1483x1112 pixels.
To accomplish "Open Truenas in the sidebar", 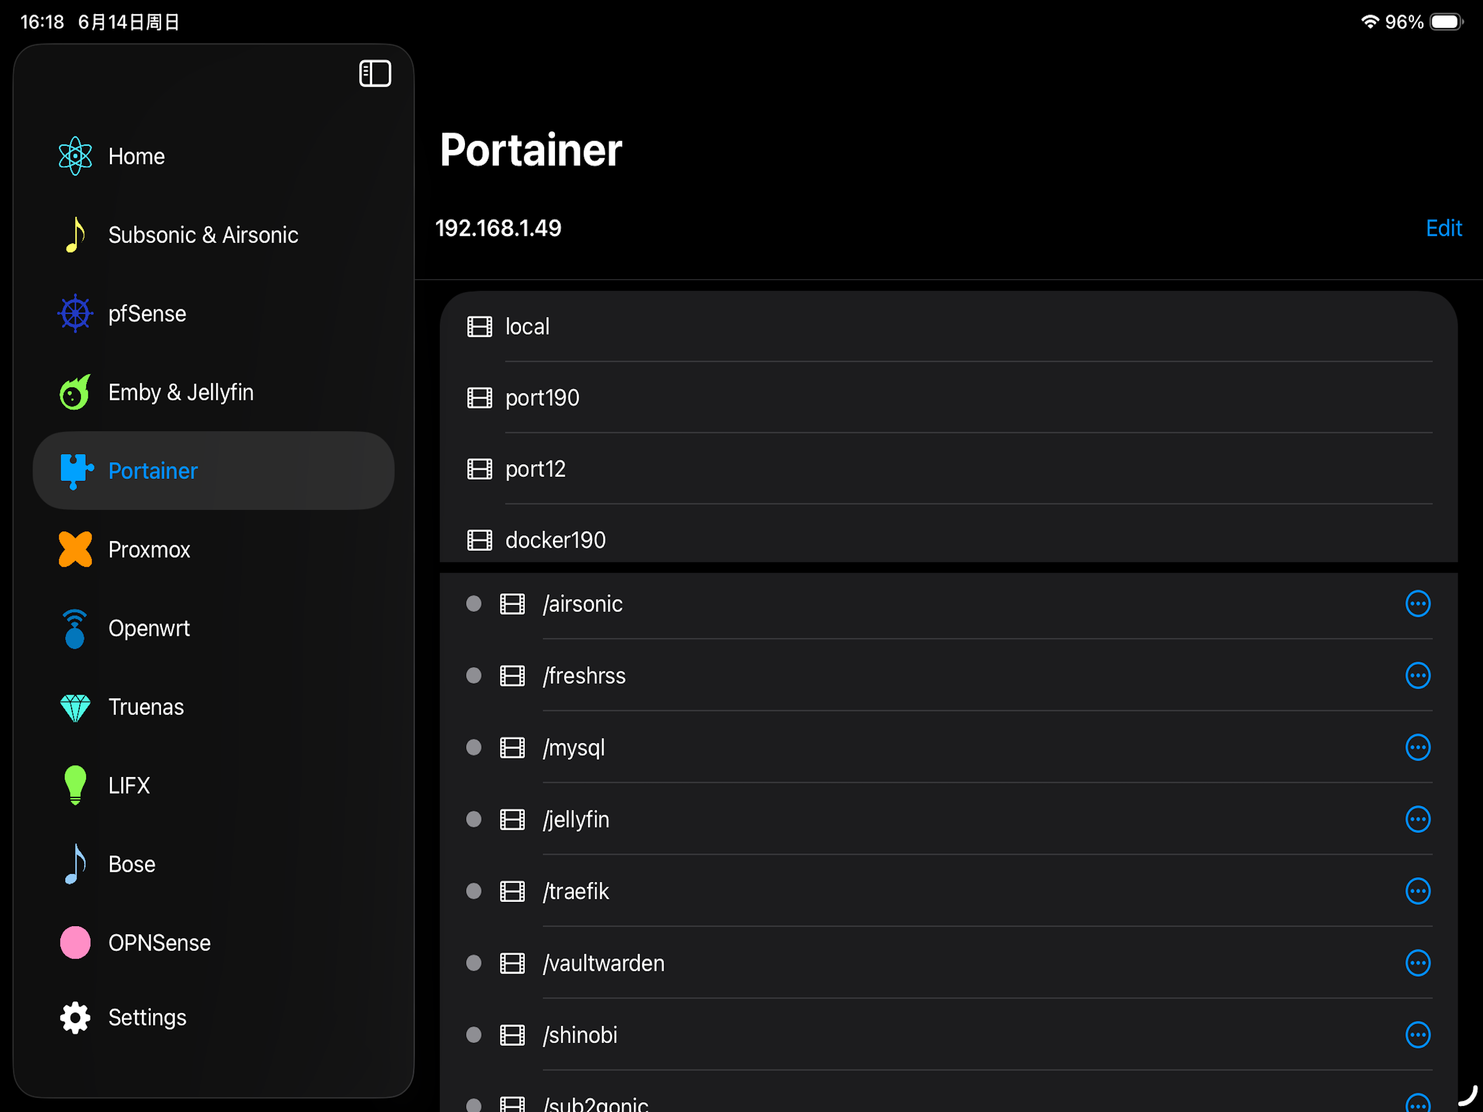I will tap(213, 707).
